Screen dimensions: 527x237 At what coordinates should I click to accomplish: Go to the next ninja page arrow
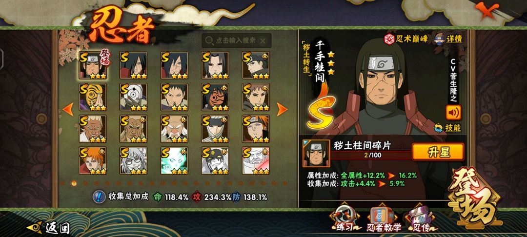click(x=282, y=109)
